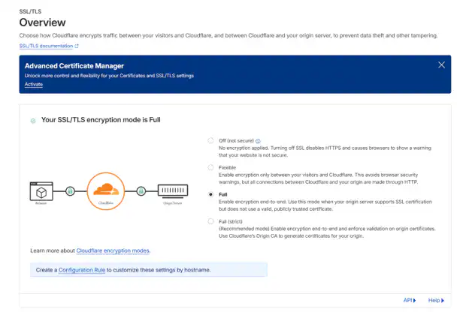Enable Full (strict) encryption mode
This screenshot has height=312, width=469.
210,221
